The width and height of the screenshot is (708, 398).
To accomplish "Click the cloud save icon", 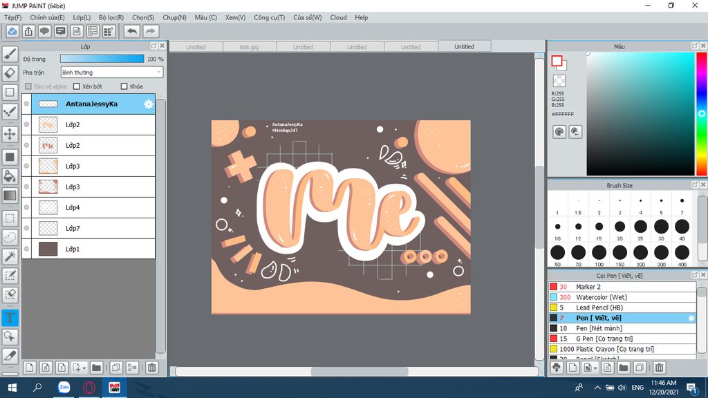I will coord(12,31).
